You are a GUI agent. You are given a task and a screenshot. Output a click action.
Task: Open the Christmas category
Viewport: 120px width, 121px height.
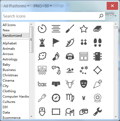point(10,75)
